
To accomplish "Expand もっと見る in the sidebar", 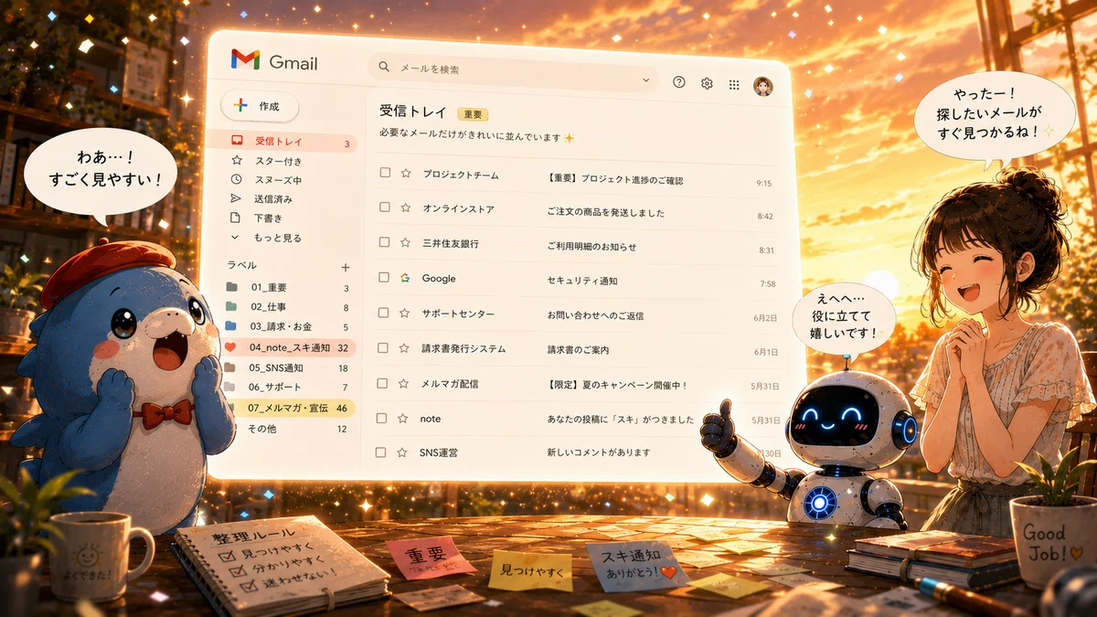I will [264, 238].
